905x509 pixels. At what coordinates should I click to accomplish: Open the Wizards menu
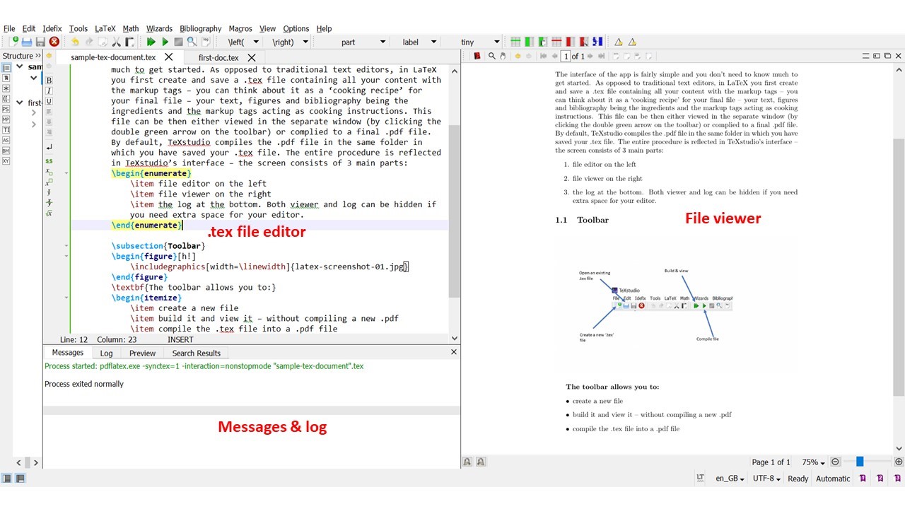tap(159, 28)
